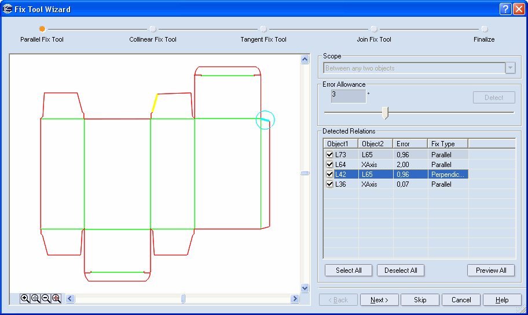
Task: Go to the Finalize step
Action: [x=484, y=29]
